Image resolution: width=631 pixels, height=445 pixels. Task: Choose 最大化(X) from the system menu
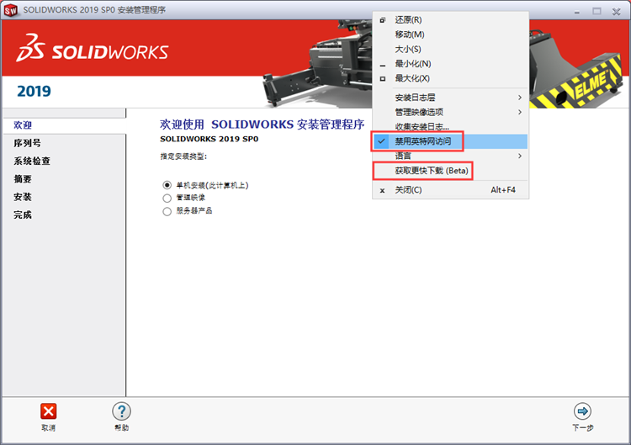[x=450, y=78]
